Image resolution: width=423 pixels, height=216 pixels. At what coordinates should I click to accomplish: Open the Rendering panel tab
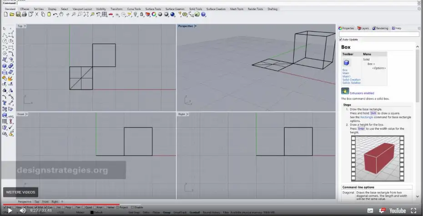(380, 28)
